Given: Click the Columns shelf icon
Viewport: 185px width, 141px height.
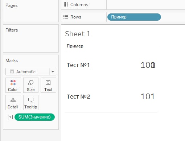Looking at the screenshot, I should (x=66, y=5).
